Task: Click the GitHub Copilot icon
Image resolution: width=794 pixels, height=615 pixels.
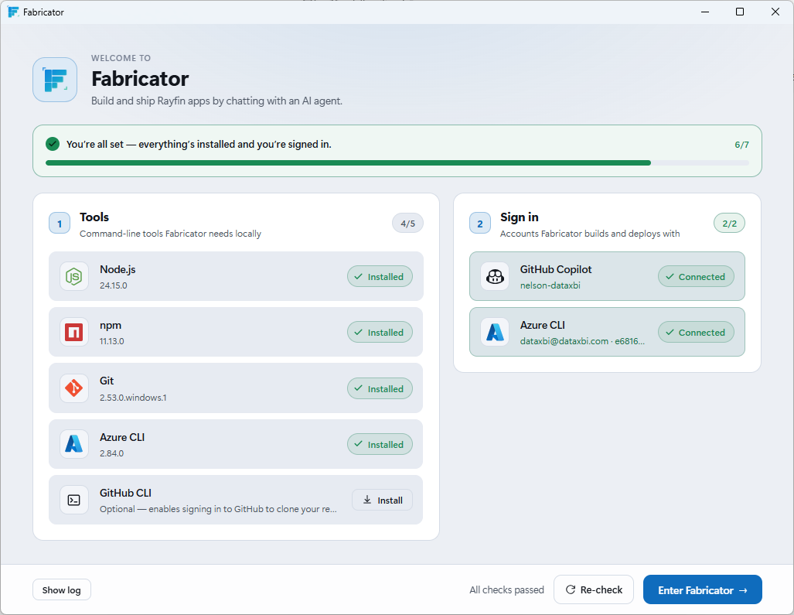Action: coord(495,277)
